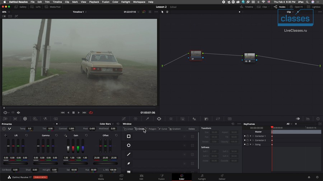Open the Clip node graph mode dropdown
Screen dimensions: 323x181
pos(290,12)
